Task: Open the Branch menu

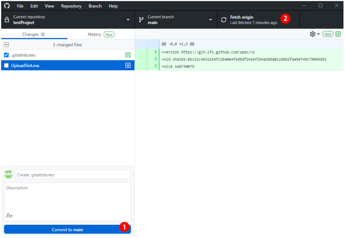Action: coord(95,6)
